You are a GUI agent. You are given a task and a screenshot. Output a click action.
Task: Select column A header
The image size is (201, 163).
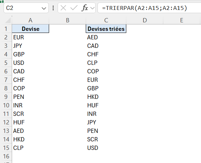pos(30,20)
